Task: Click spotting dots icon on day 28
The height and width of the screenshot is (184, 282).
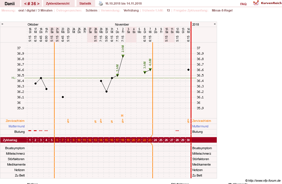Action: 177,131
